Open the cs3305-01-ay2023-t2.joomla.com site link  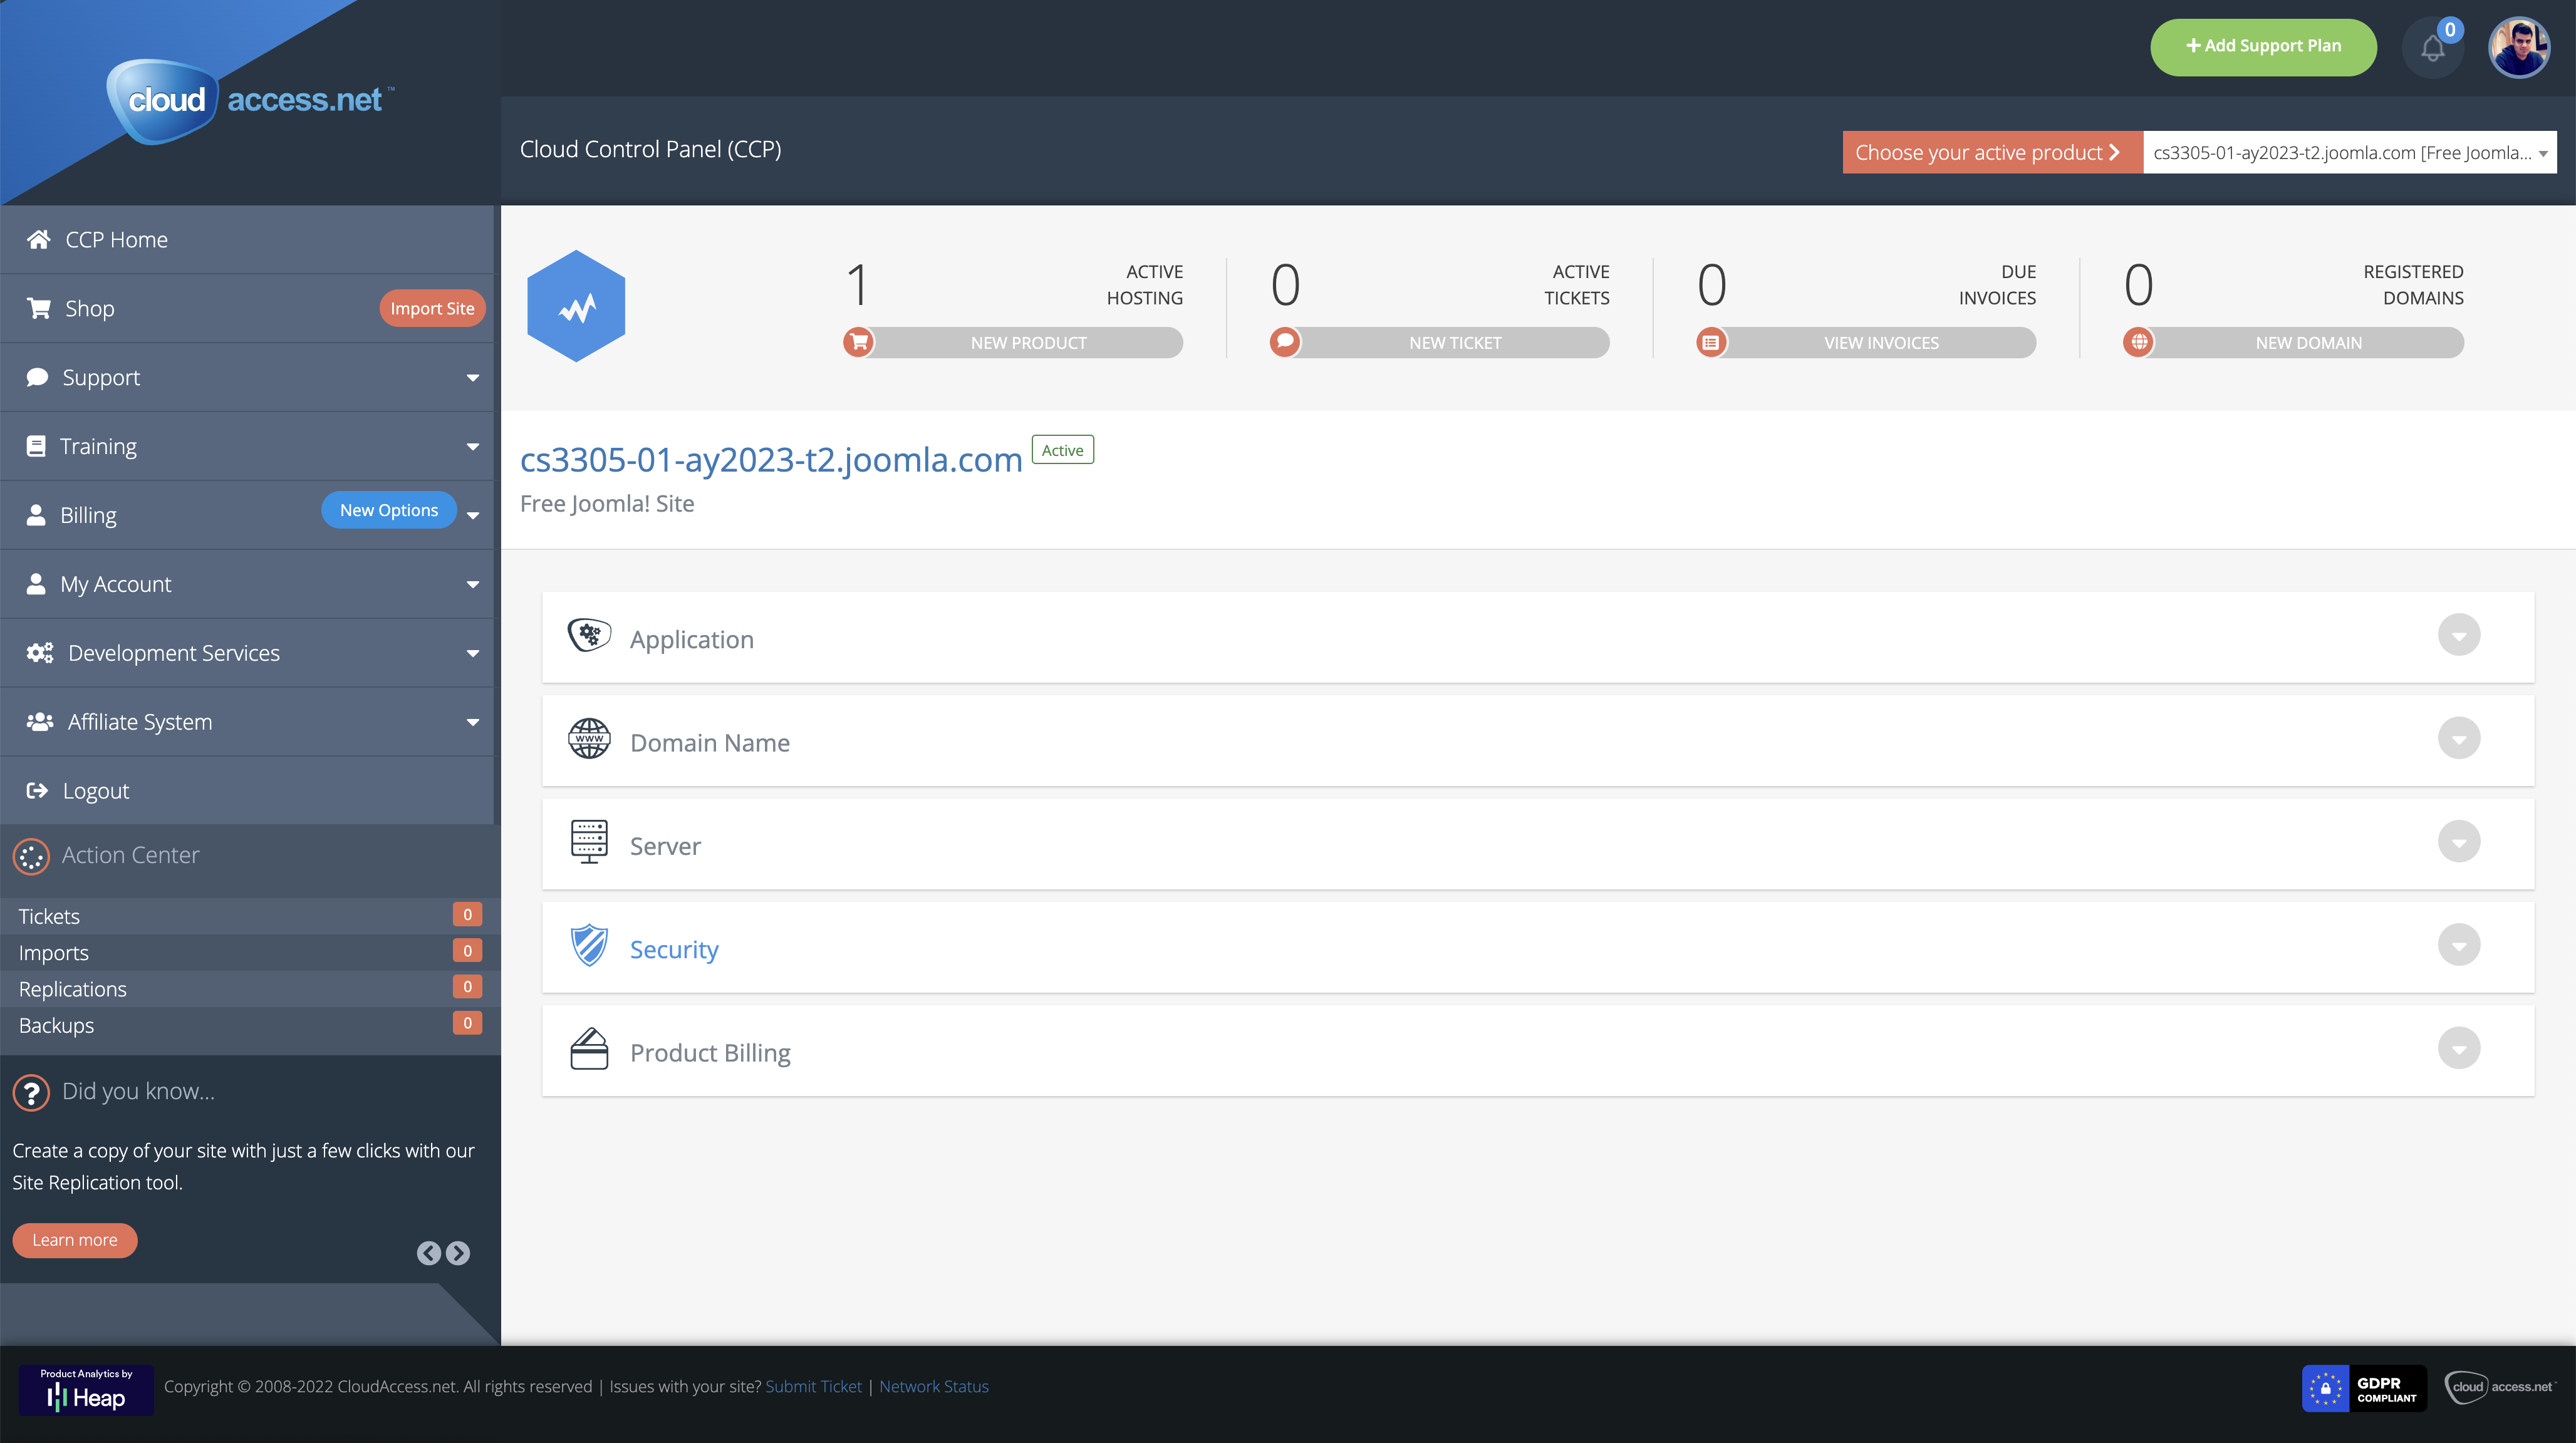[771, 459]
